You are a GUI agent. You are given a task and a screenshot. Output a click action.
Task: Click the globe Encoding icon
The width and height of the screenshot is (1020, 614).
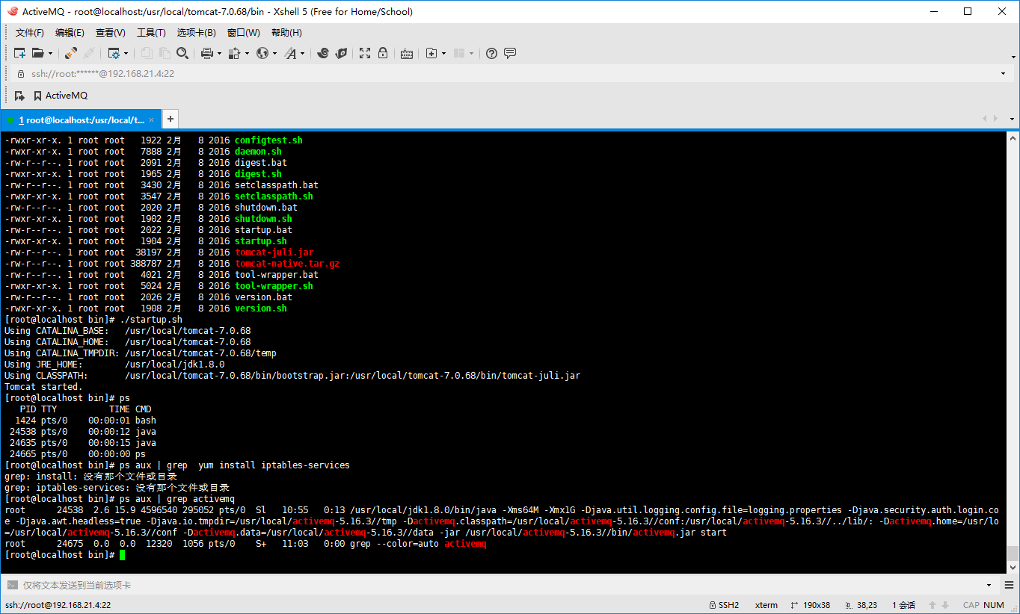tap(262, 53)
